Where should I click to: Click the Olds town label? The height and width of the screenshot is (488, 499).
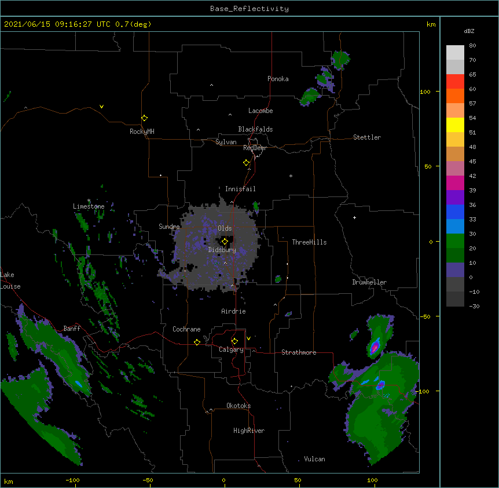(x=225, y=228)
